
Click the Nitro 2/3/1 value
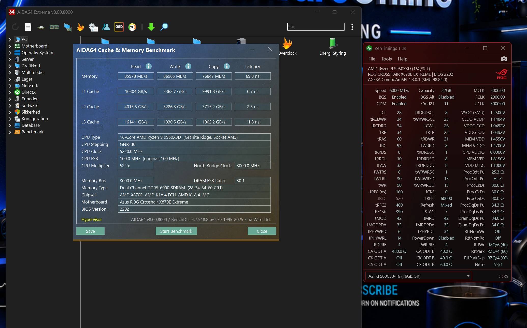(x=497, y=264)
